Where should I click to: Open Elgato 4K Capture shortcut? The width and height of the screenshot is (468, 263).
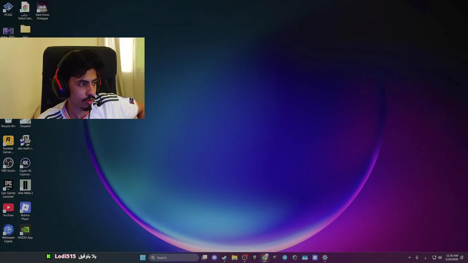click(25, 167)
